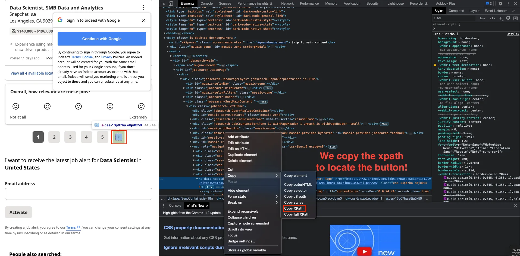Click the Styles Filter input box
The image size is (520, 256).
tap(454, 18)
